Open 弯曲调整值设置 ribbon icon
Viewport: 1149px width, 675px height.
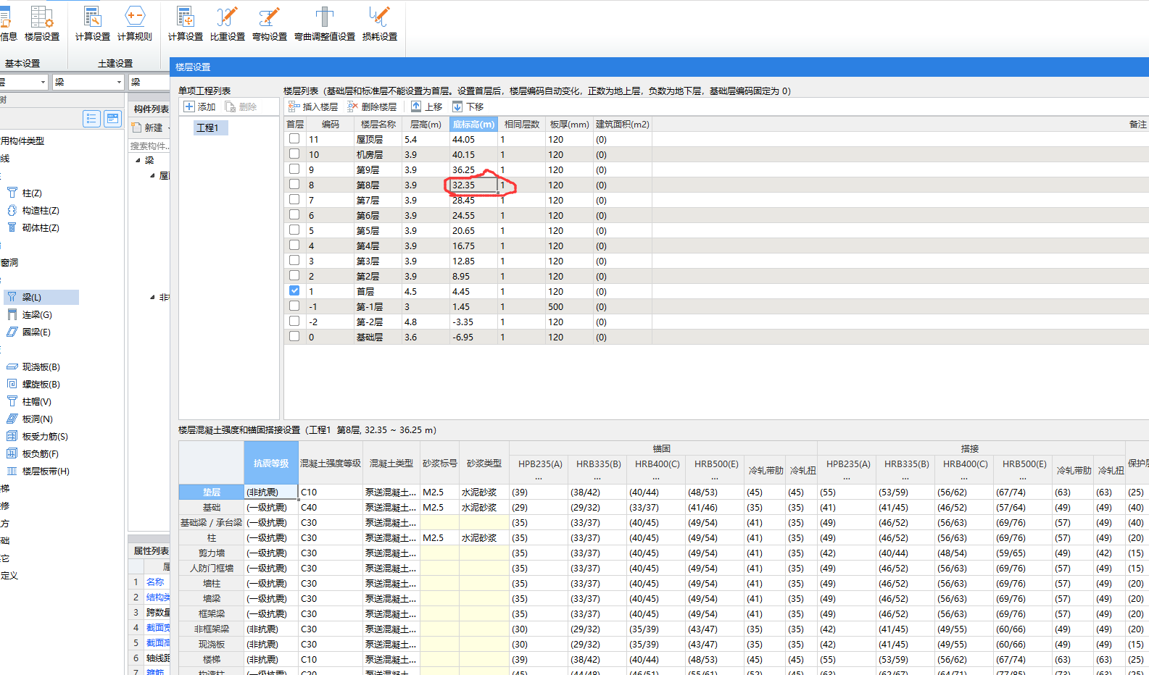[x=325, y=23]
